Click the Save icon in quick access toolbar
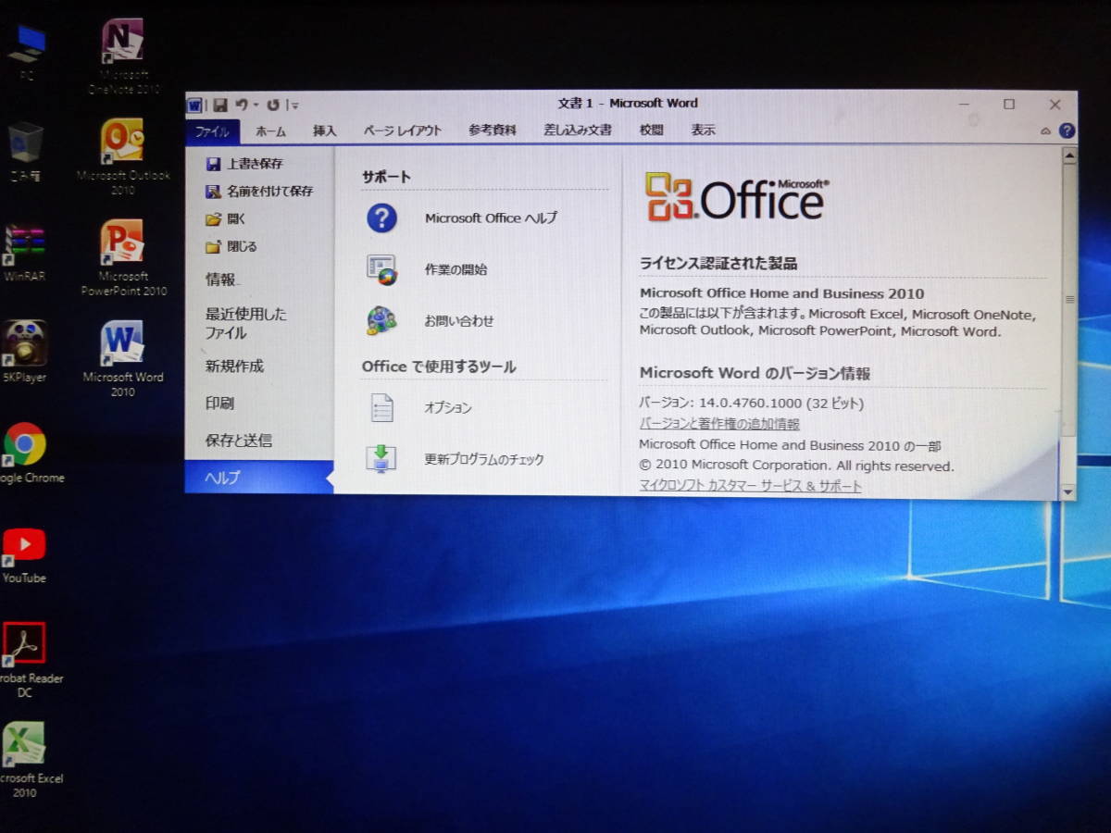The image size is (1111, 833). click(x=220, y=105)
